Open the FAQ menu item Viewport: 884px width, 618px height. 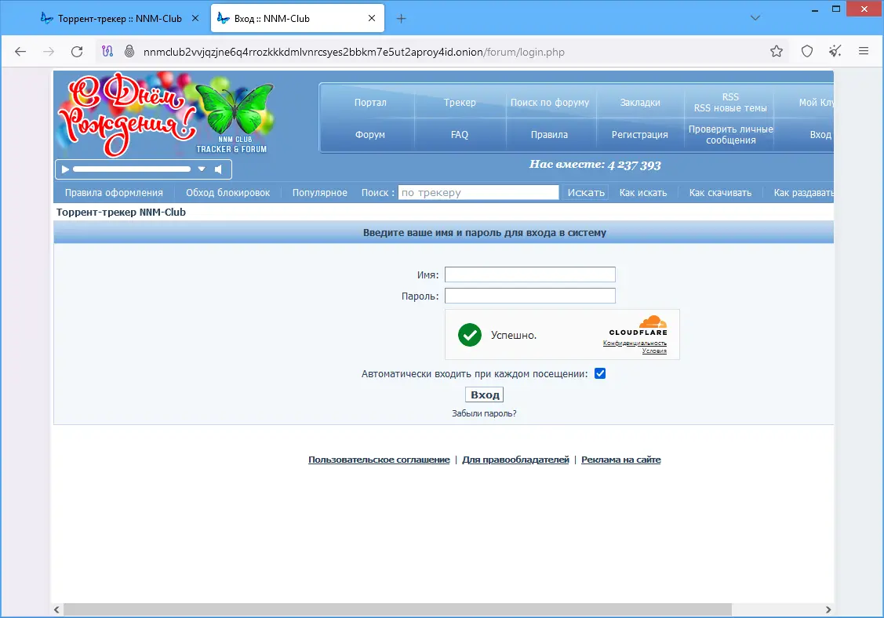click(460, 135)
